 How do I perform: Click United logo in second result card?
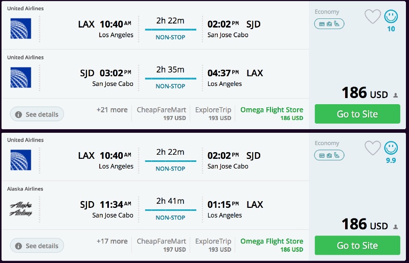(x=21, y=160)
